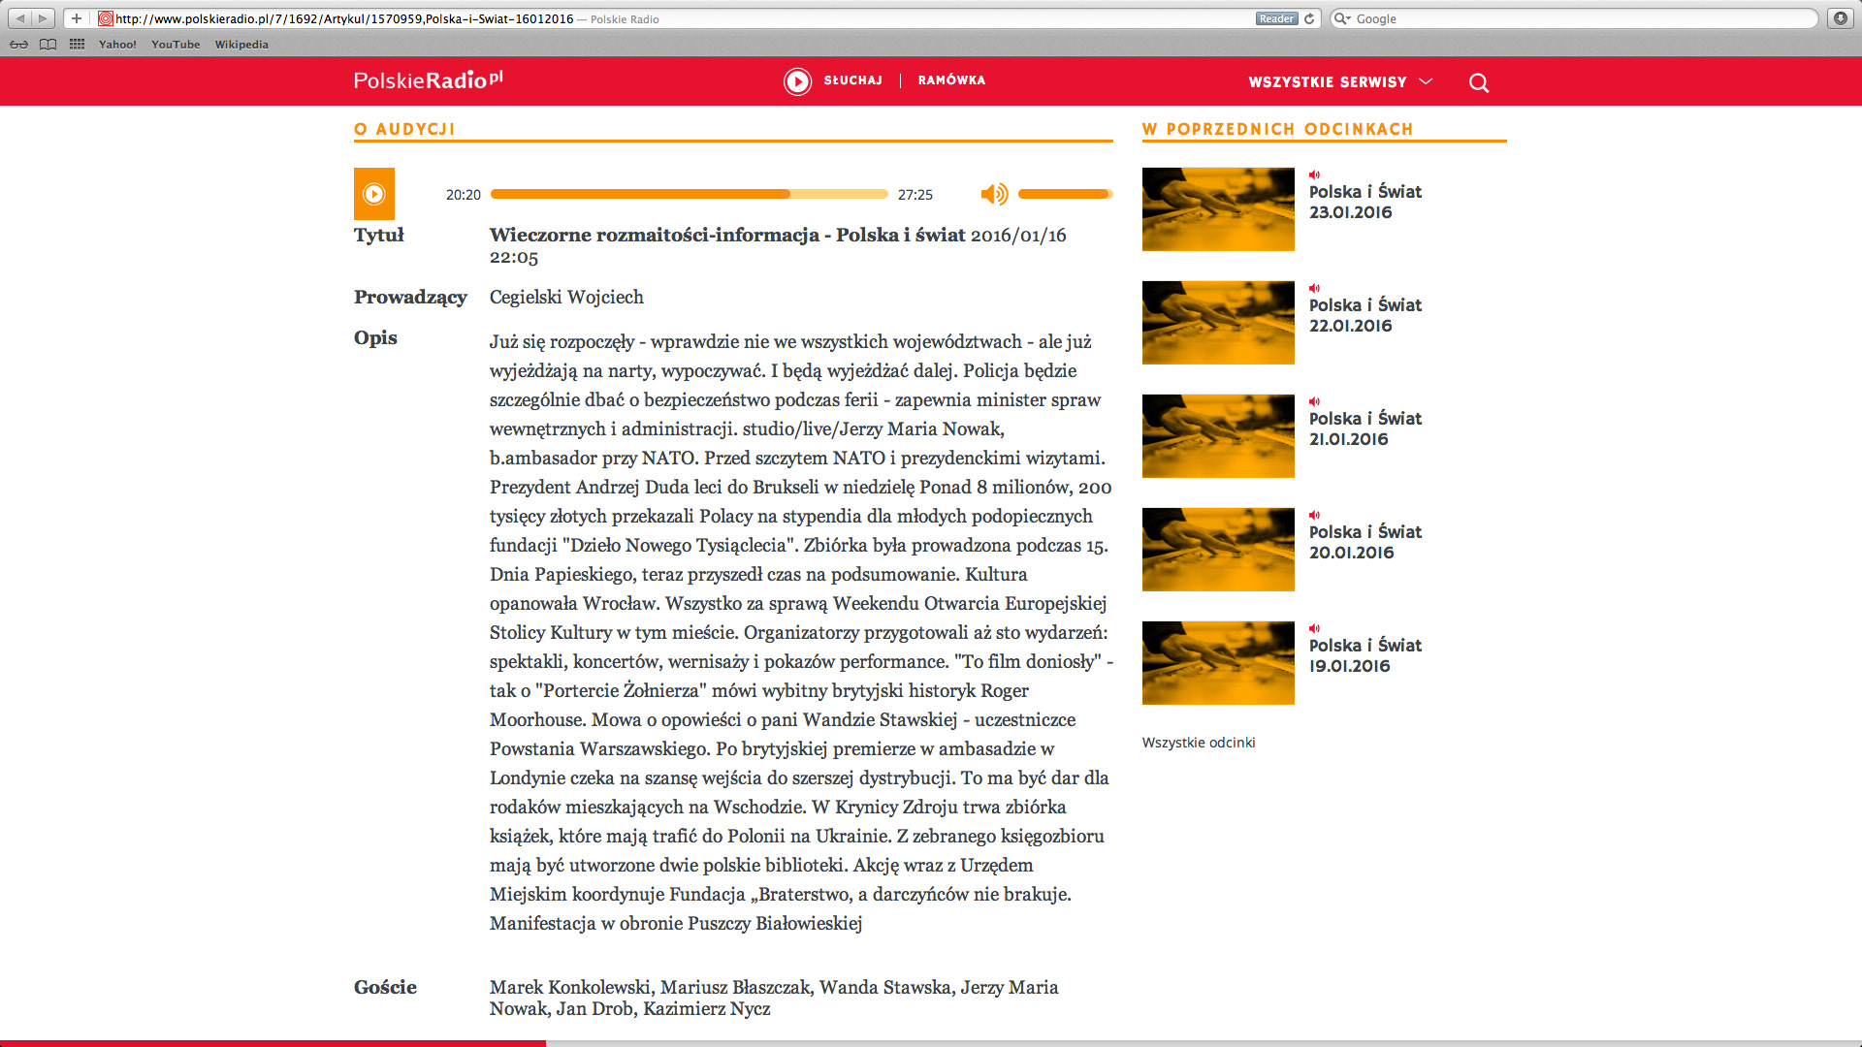Click the small speaker icon above 20.01.2016 episode
The image size is (1862, 1047).
tap(1315, 515)
